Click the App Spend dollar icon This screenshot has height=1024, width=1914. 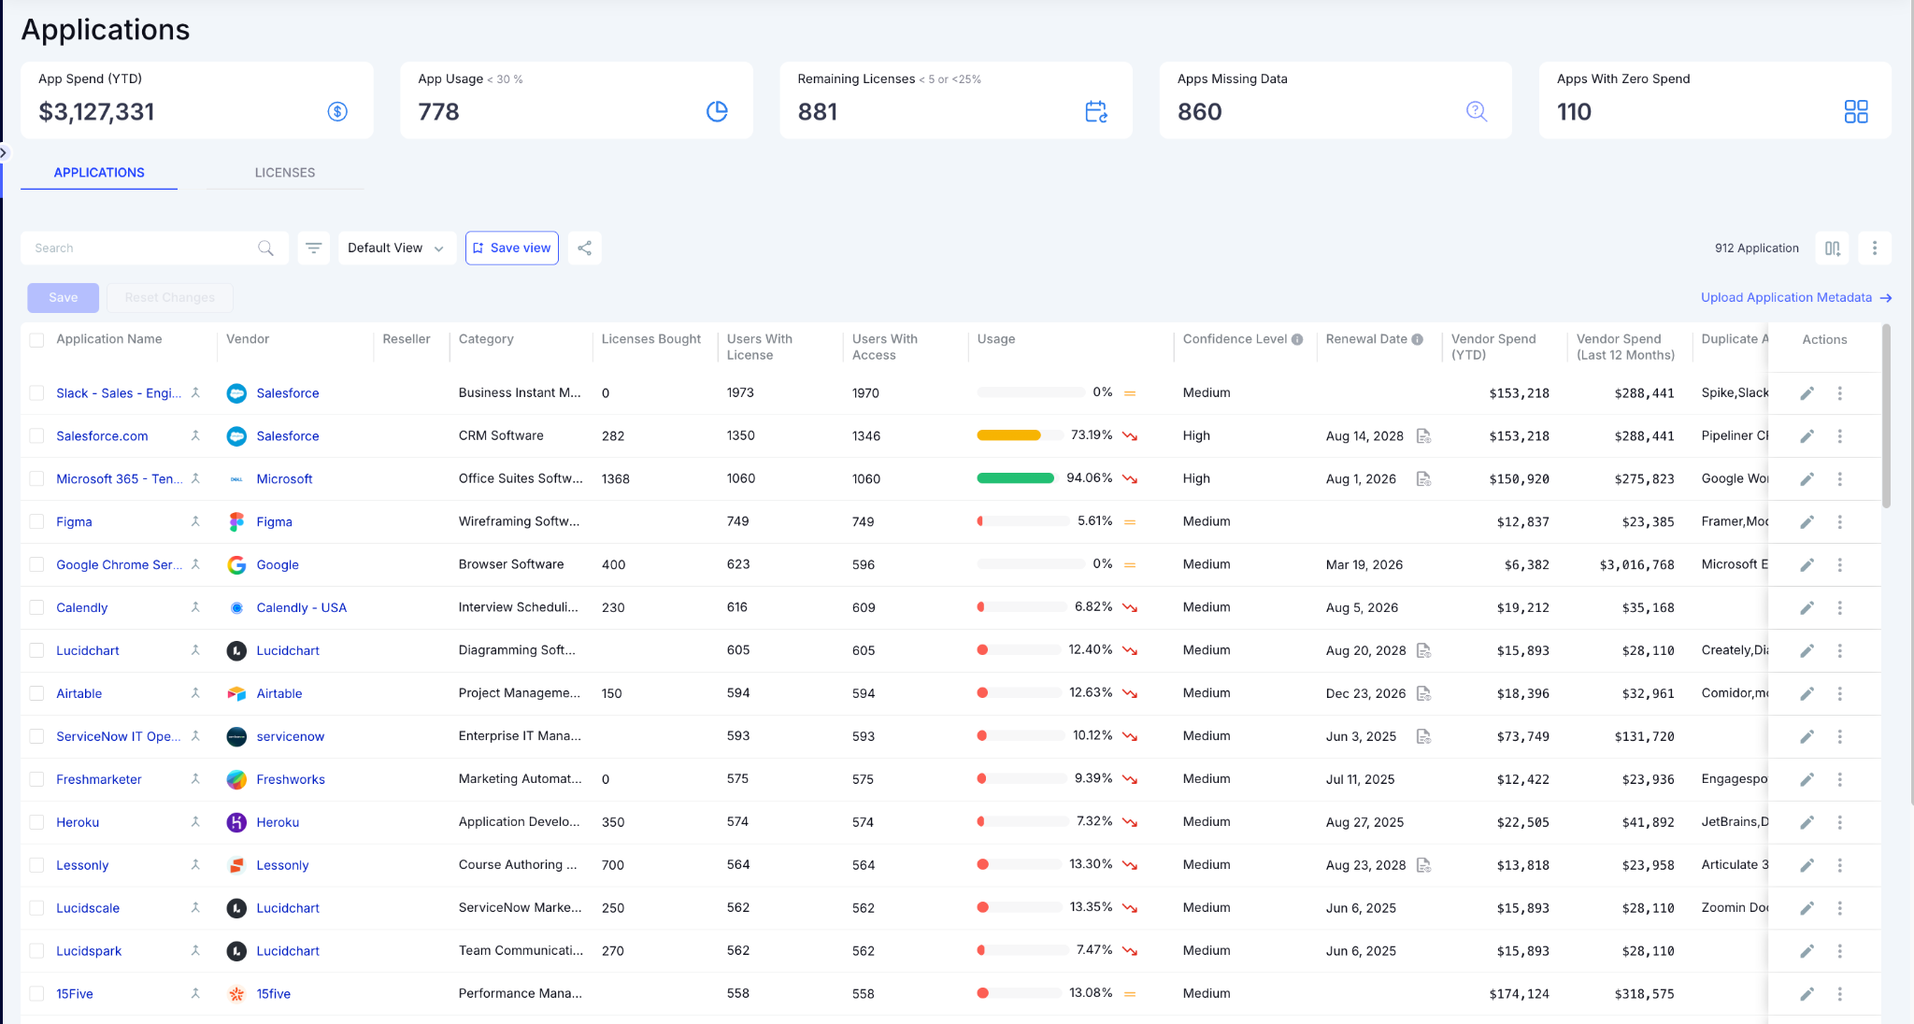(x=337, y=112)
